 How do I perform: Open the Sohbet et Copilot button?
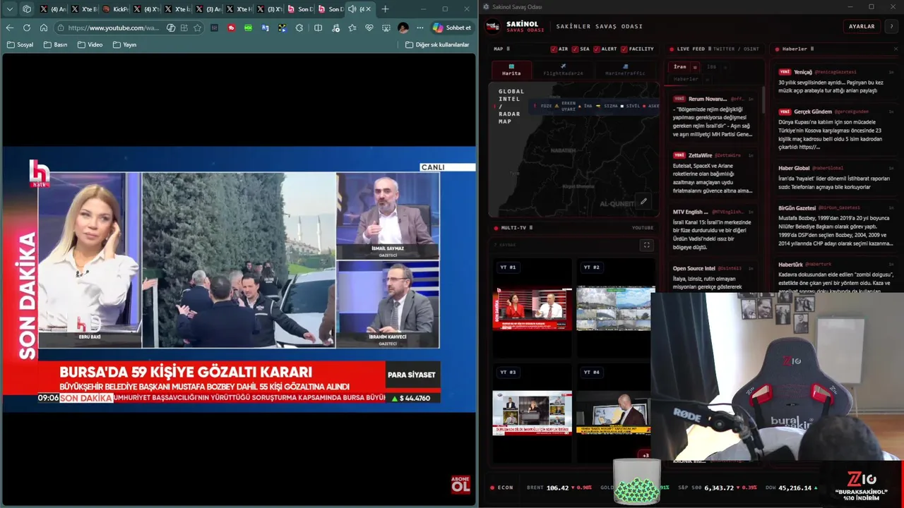pos(452,28)
